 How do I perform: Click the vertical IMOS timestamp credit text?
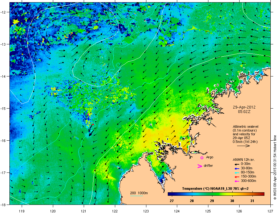[x=275, y=167]
